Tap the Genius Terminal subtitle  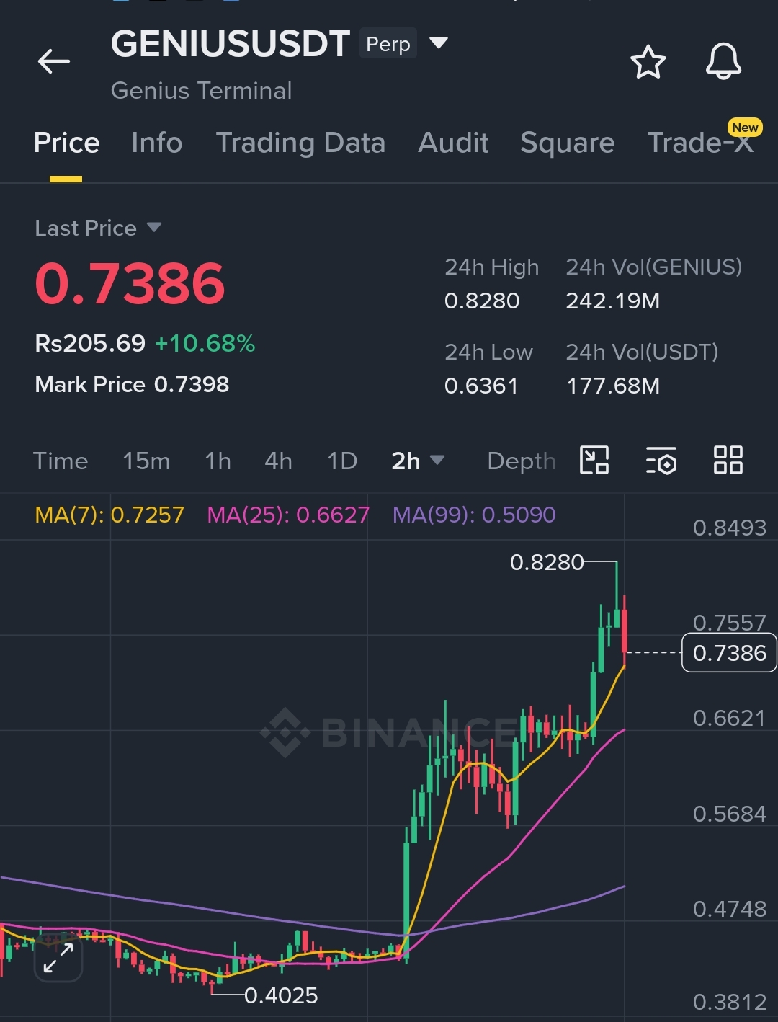coord(202,91)
